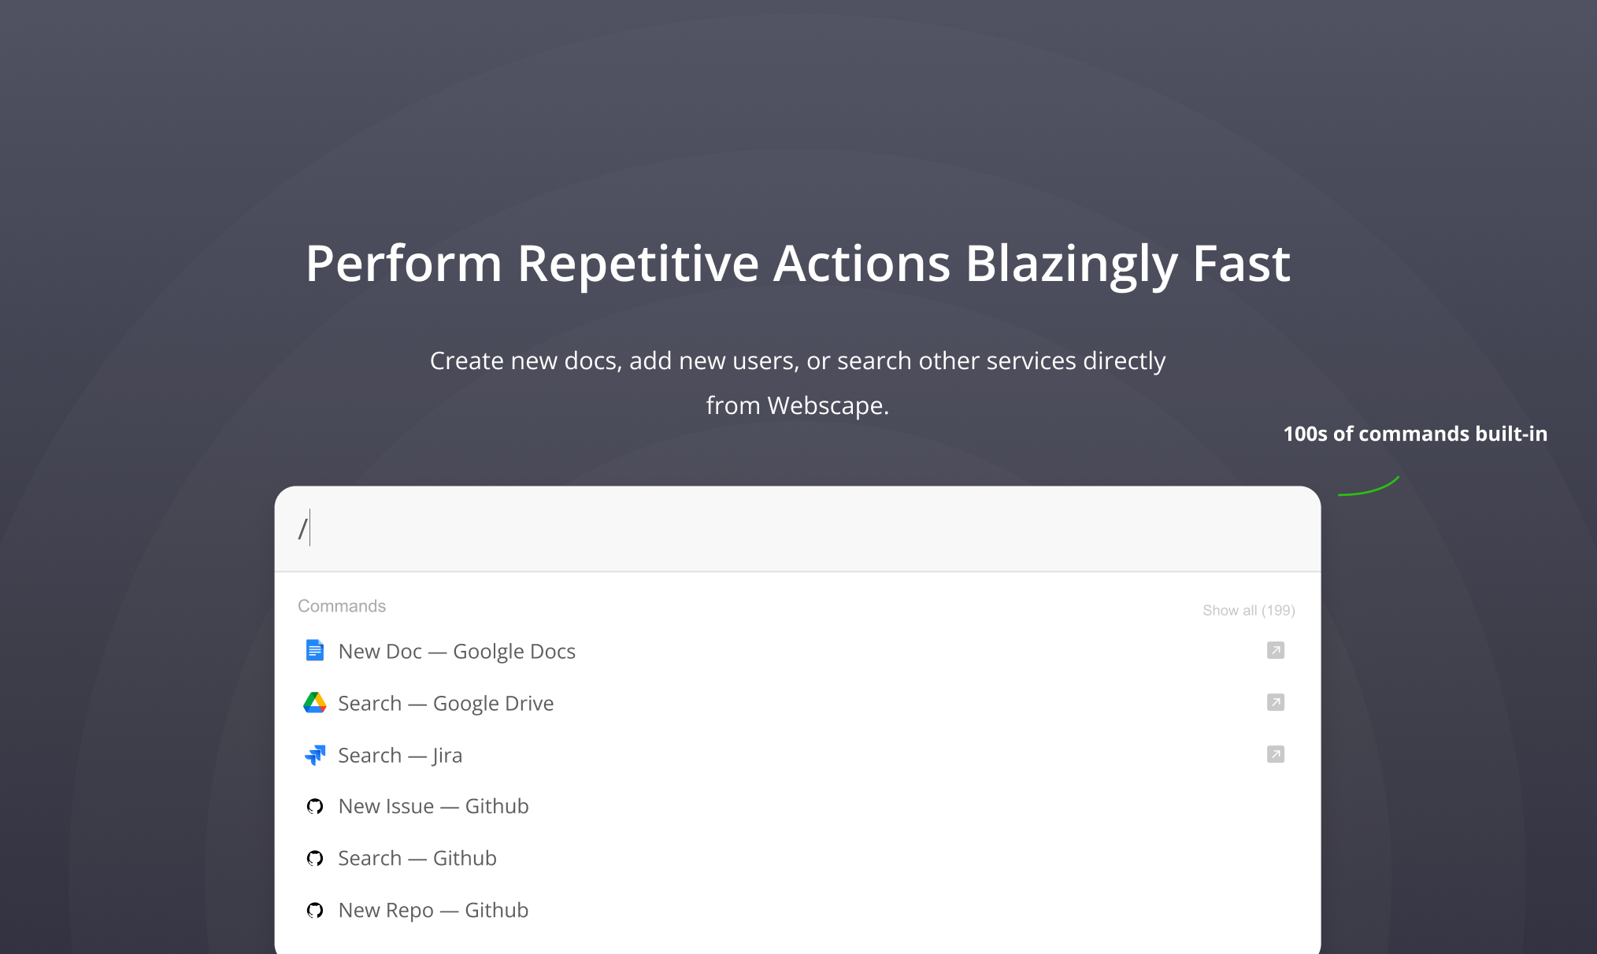
Task: Click the Google Docs icon
Action: pyautogui.click(x=315, y=650)
